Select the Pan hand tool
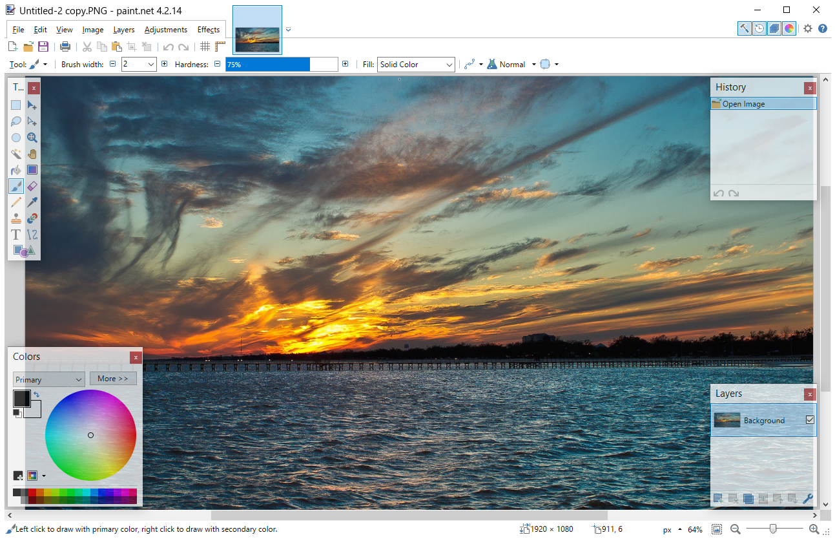Viewport: 835px width, 557px height. pos(32,154)
